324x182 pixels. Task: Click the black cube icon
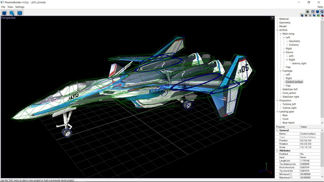(x=306, y=15)
